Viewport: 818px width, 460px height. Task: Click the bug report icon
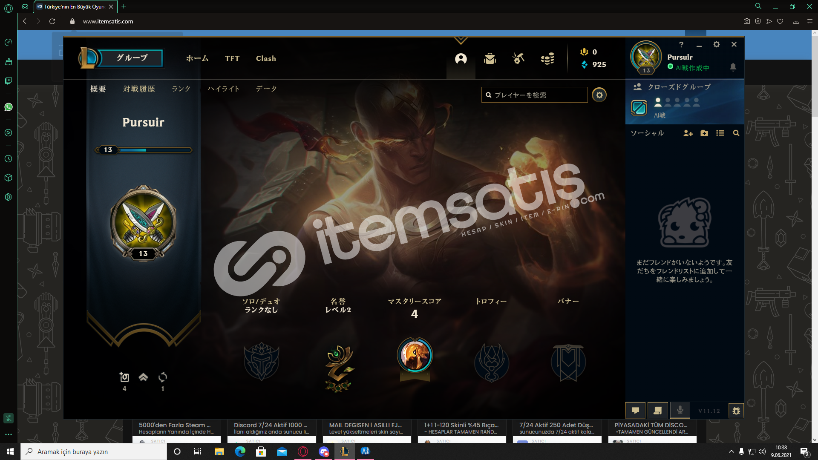(x=736, y=411)
